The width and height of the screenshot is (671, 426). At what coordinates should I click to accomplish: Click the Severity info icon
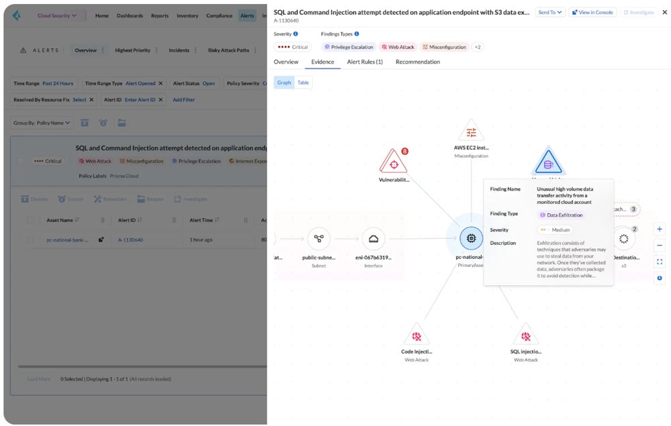point(296,34)
